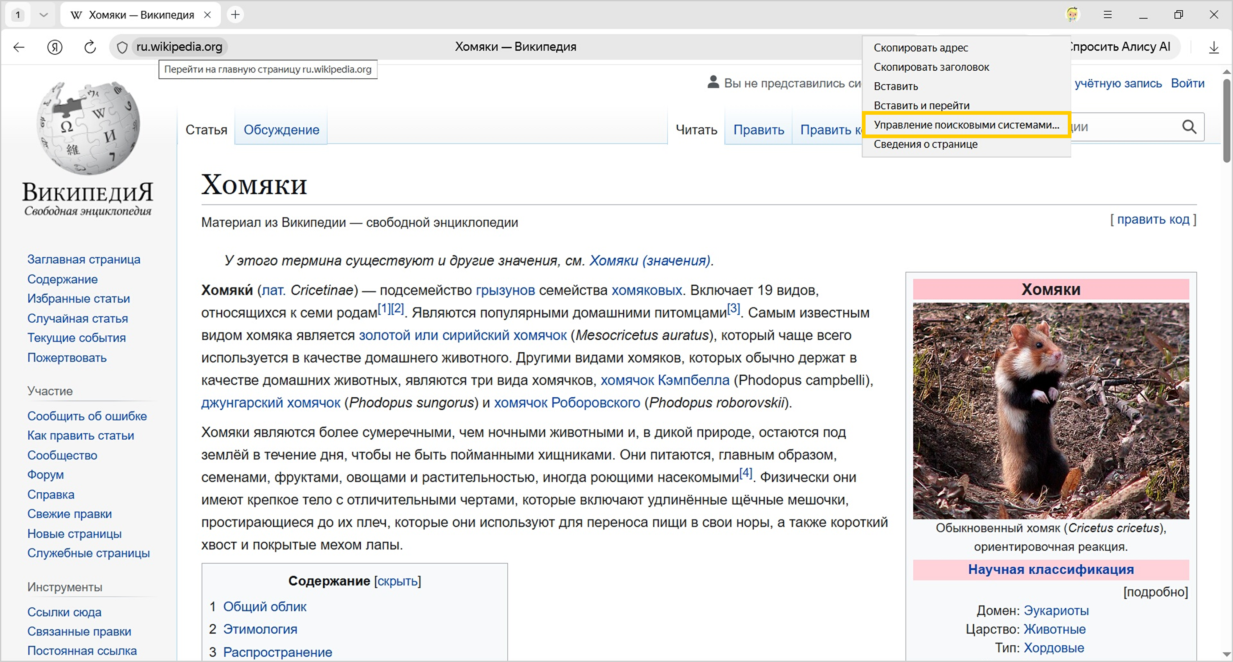1233x662 pixels.
Task: Click the Yandex home logo icon
Action: [55, 47]
